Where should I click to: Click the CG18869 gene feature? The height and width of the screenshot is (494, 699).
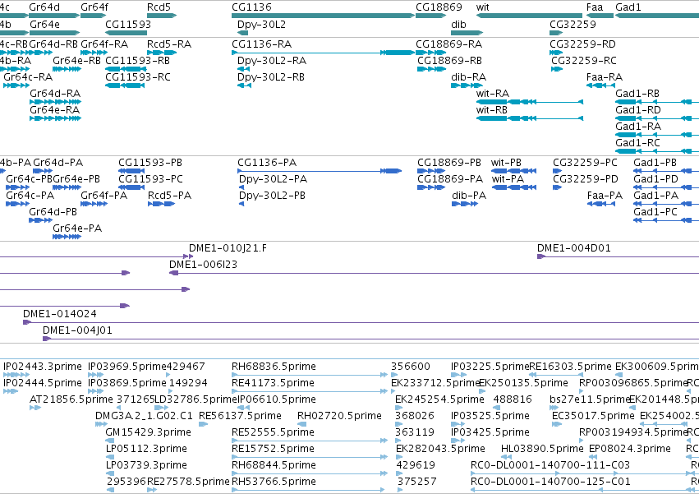[x=430, y=16]
